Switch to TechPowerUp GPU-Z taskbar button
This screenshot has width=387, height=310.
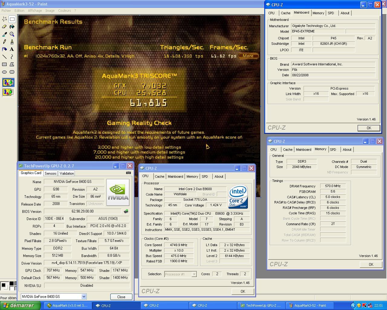pos(261,305)
